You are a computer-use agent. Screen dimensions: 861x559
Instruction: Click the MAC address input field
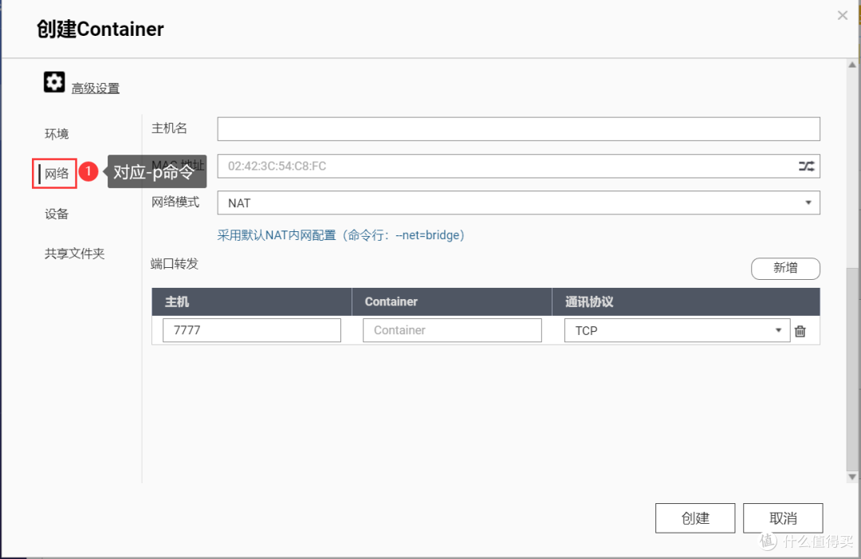(519, 166)
